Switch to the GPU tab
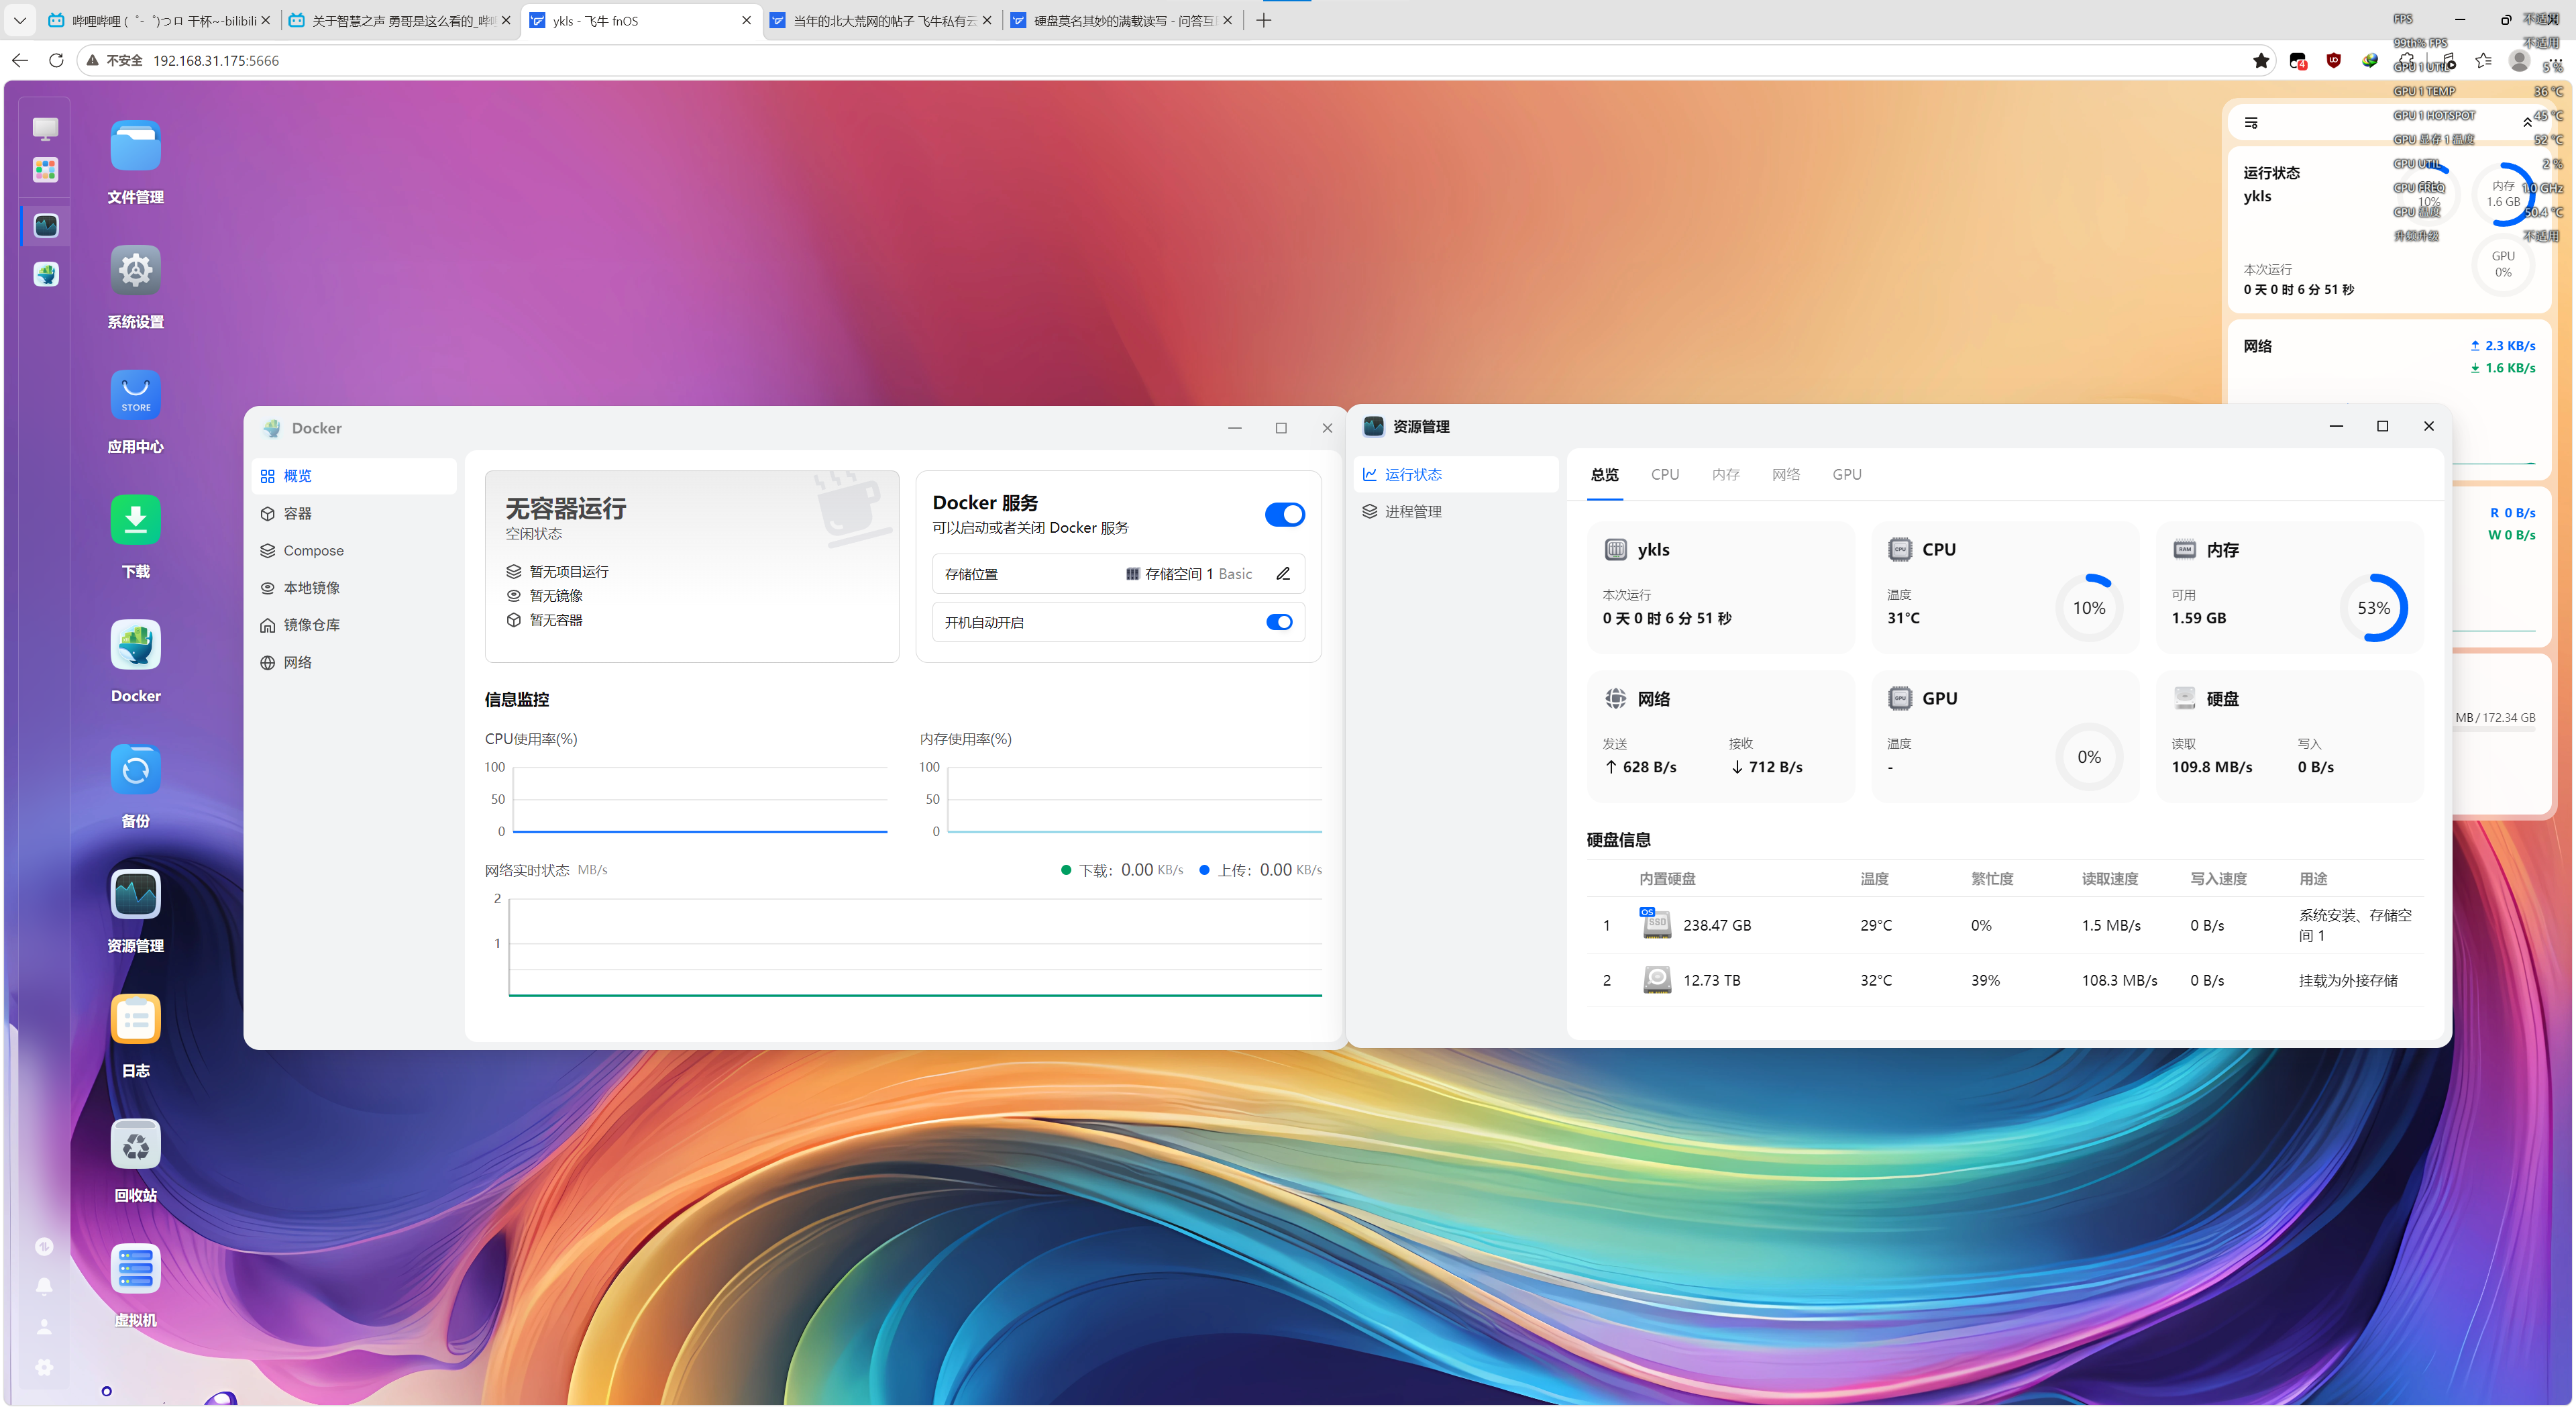The width and height of the screenshot is (2576, 1409). tap(1846, 474)
